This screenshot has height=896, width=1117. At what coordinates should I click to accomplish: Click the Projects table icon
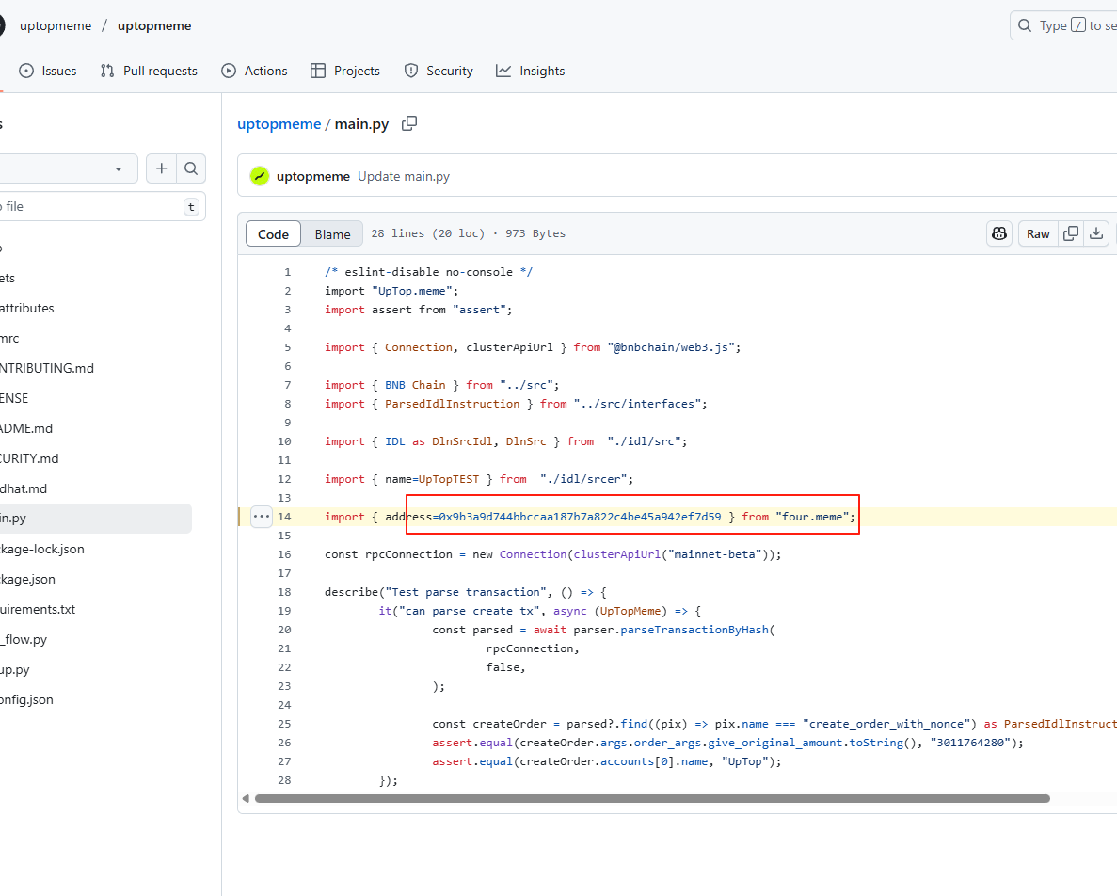click(x=318, y=71)
